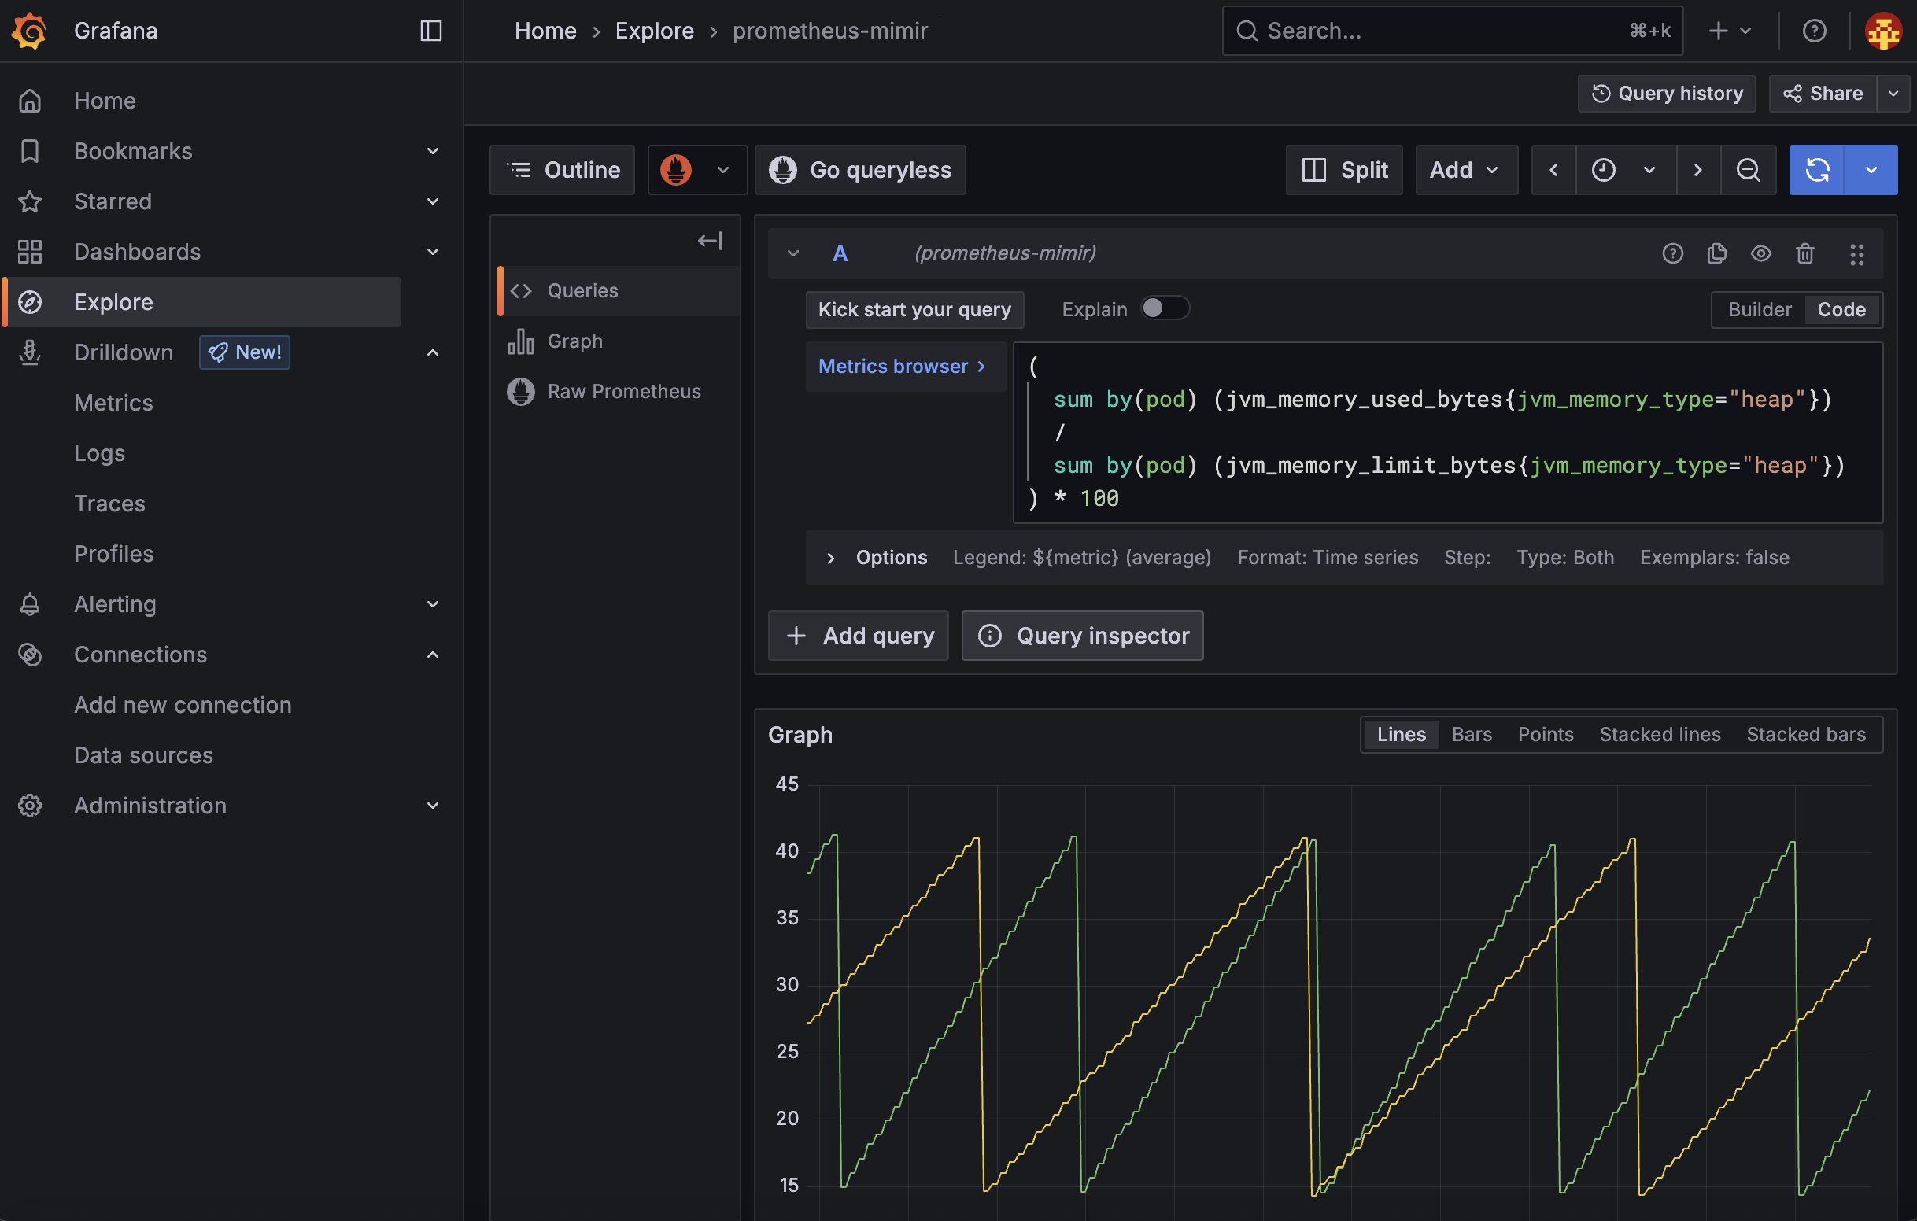Open Dashboards in the sidebar
The width and height of the screenshot is (1917, 1221).
[x=137, y=252]
